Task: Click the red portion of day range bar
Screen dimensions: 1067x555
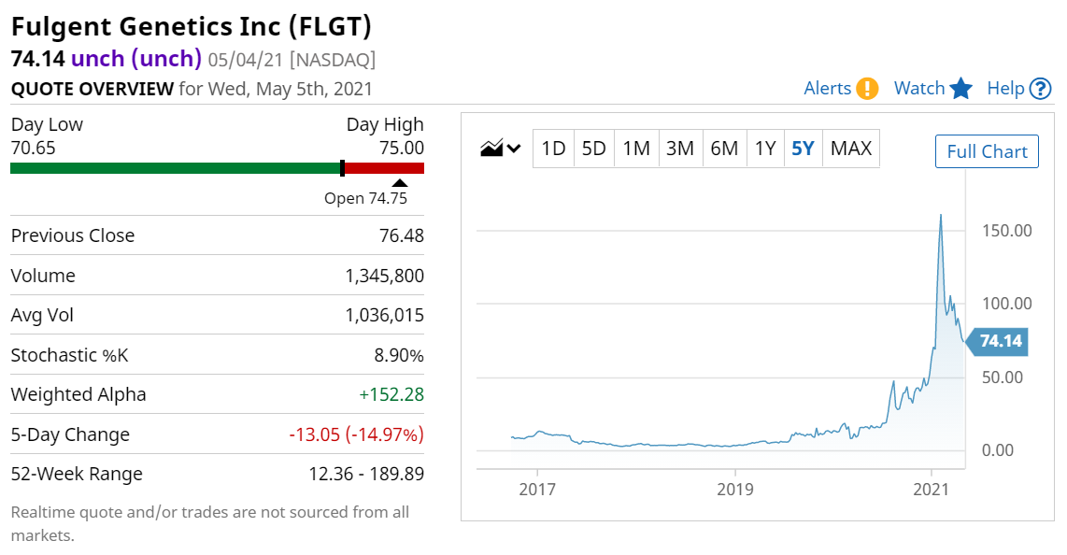Action: click(384, 168)
